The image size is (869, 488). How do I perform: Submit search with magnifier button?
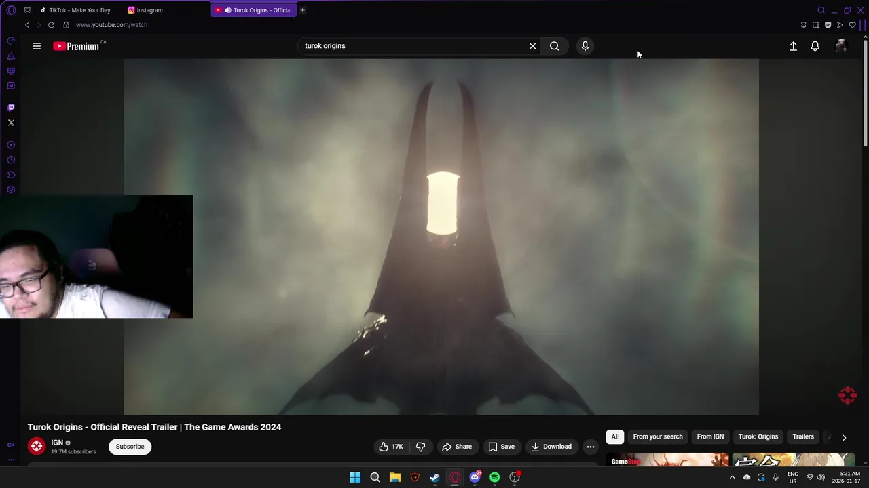555,46
